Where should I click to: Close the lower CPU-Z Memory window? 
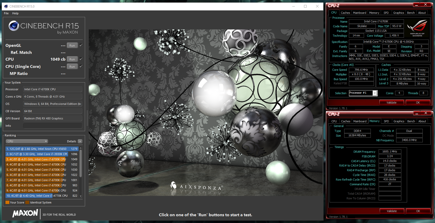[x=426, y=113]
